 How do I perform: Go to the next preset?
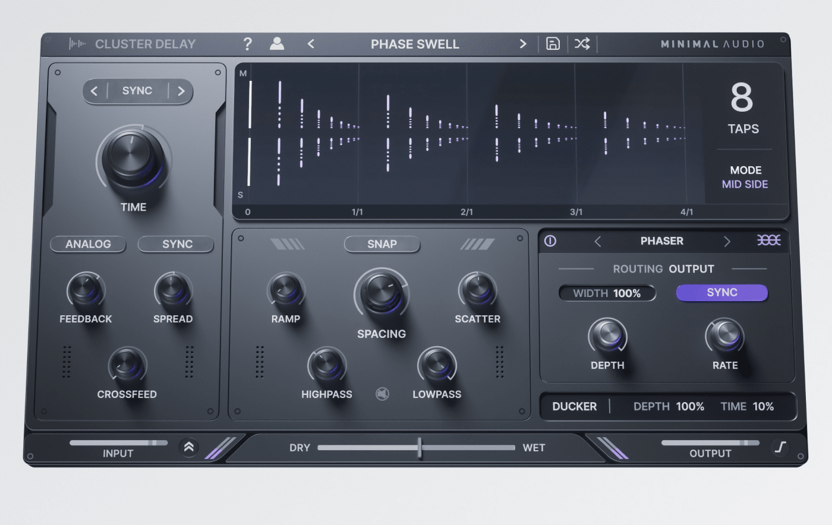(x=522, y=44)
